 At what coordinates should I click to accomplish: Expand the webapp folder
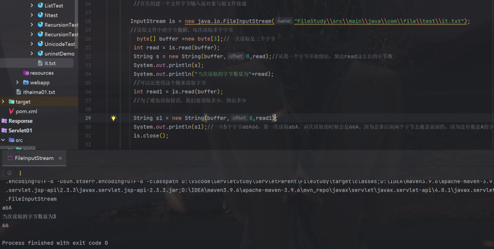click(x=18, y=83)
